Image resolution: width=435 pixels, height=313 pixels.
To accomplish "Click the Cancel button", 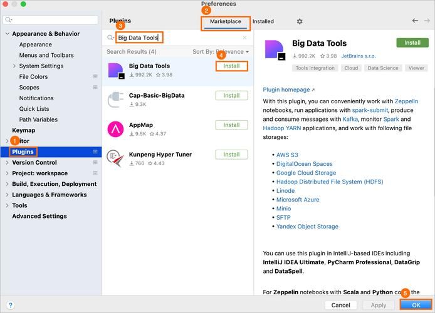I will click(341, 305).
